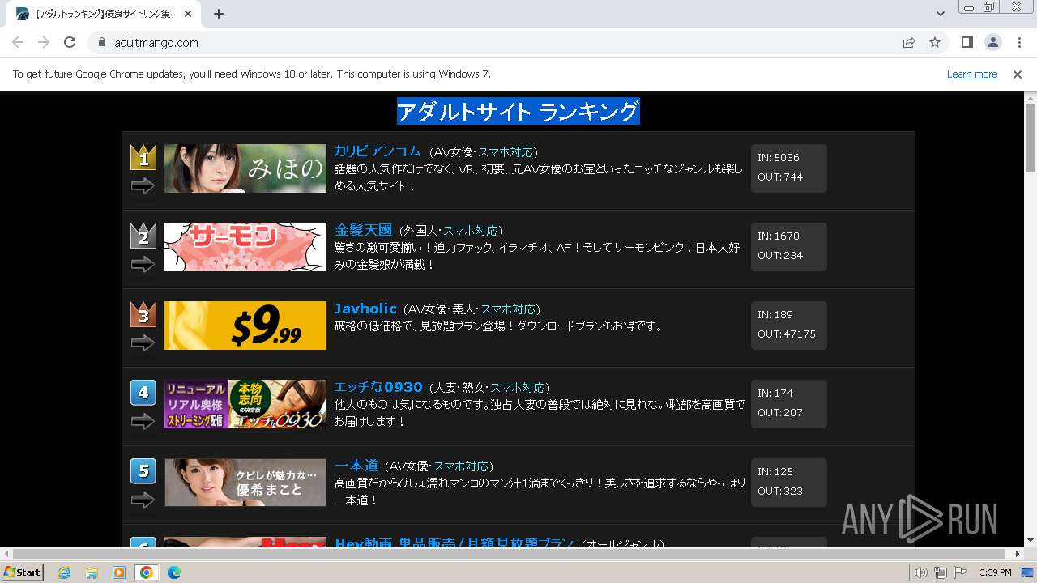Click スマホ対応 link in rank 4 row
This screenshot has width=1037, height=583.
[x=518, y=388]
